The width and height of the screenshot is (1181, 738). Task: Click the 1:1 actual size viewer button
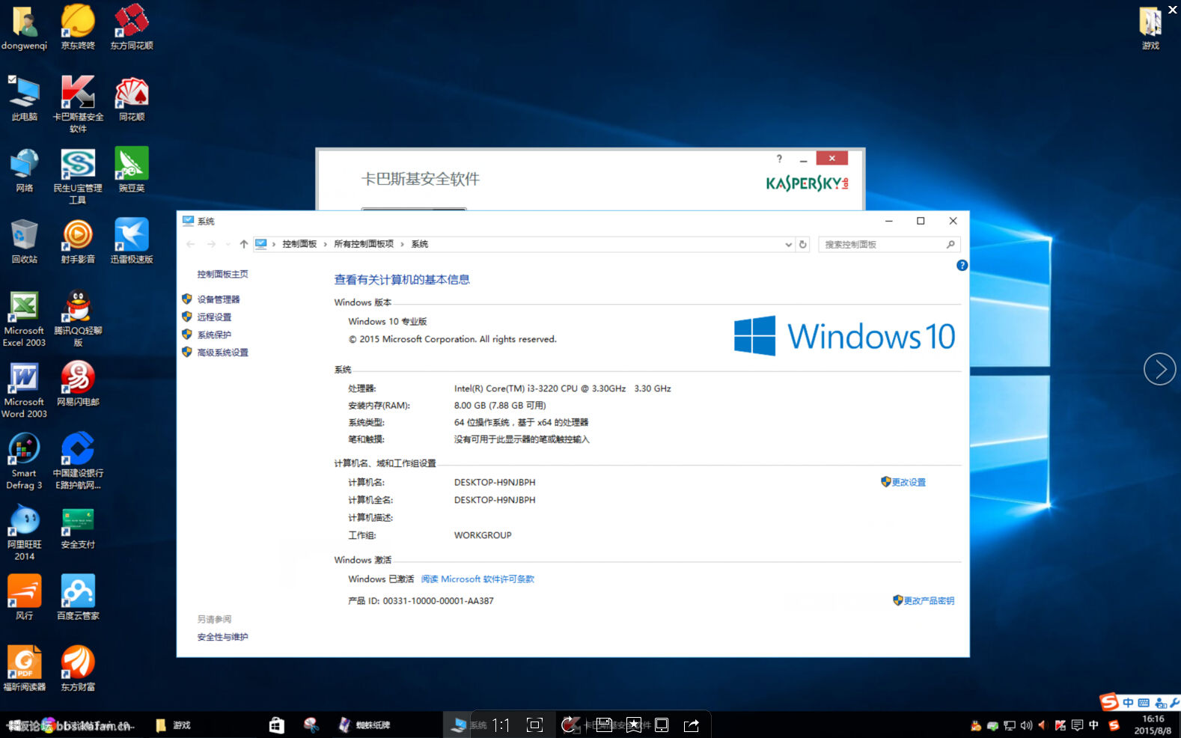point(501,725)
